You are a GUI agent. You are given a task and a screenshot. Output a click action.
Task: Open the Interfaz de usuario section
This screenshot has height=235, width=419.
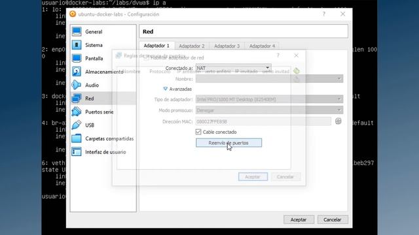coord(103,152)
